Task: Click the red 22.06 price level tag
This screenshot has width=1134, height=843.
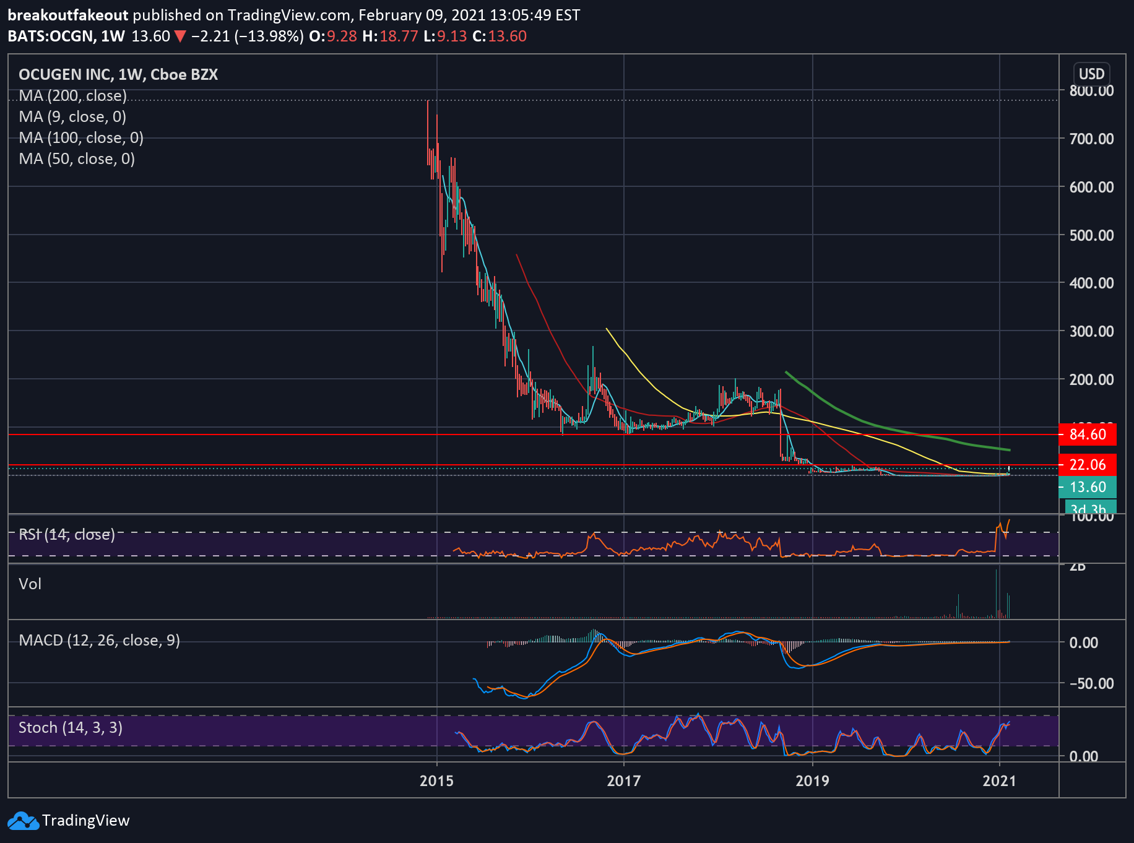Action: 1088,465
